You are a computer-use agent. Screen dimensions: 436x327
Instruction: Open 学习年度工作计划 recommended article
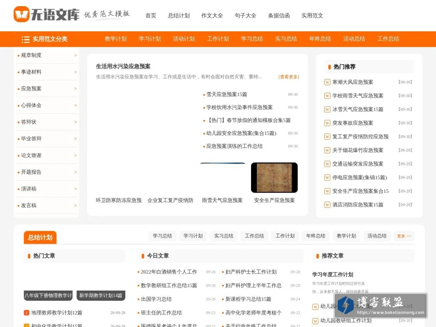333,275
